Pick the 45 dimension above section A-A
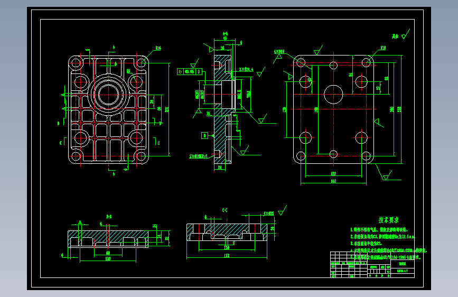The height and width of the screenshot is (297, 458). point(225,38)
